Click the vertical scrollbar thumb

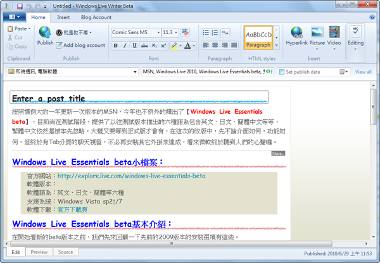click(373, 107)
